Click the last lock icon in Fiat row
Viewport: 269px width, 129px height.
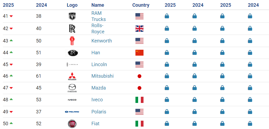[250, 124]
